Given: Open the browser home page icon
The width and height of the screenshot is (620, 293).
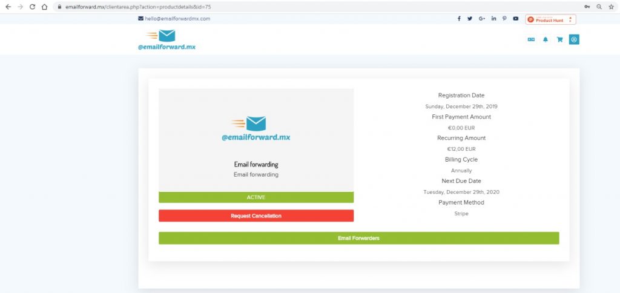Looking at the screenshot, I should pyautogui.click(x=44, y=7).
